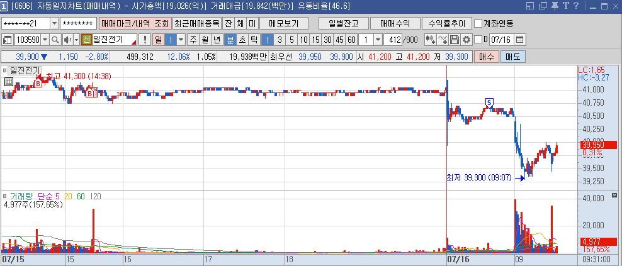The image size is (622, 266).
Task: Open the interval value 1 dropdown arrow
Action: [378, 40]
